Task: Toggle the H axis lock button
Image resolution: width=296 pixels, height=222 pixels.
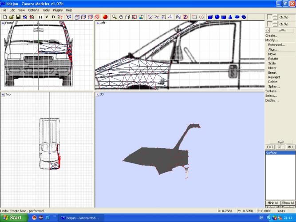Action: (x=40, y=17)
